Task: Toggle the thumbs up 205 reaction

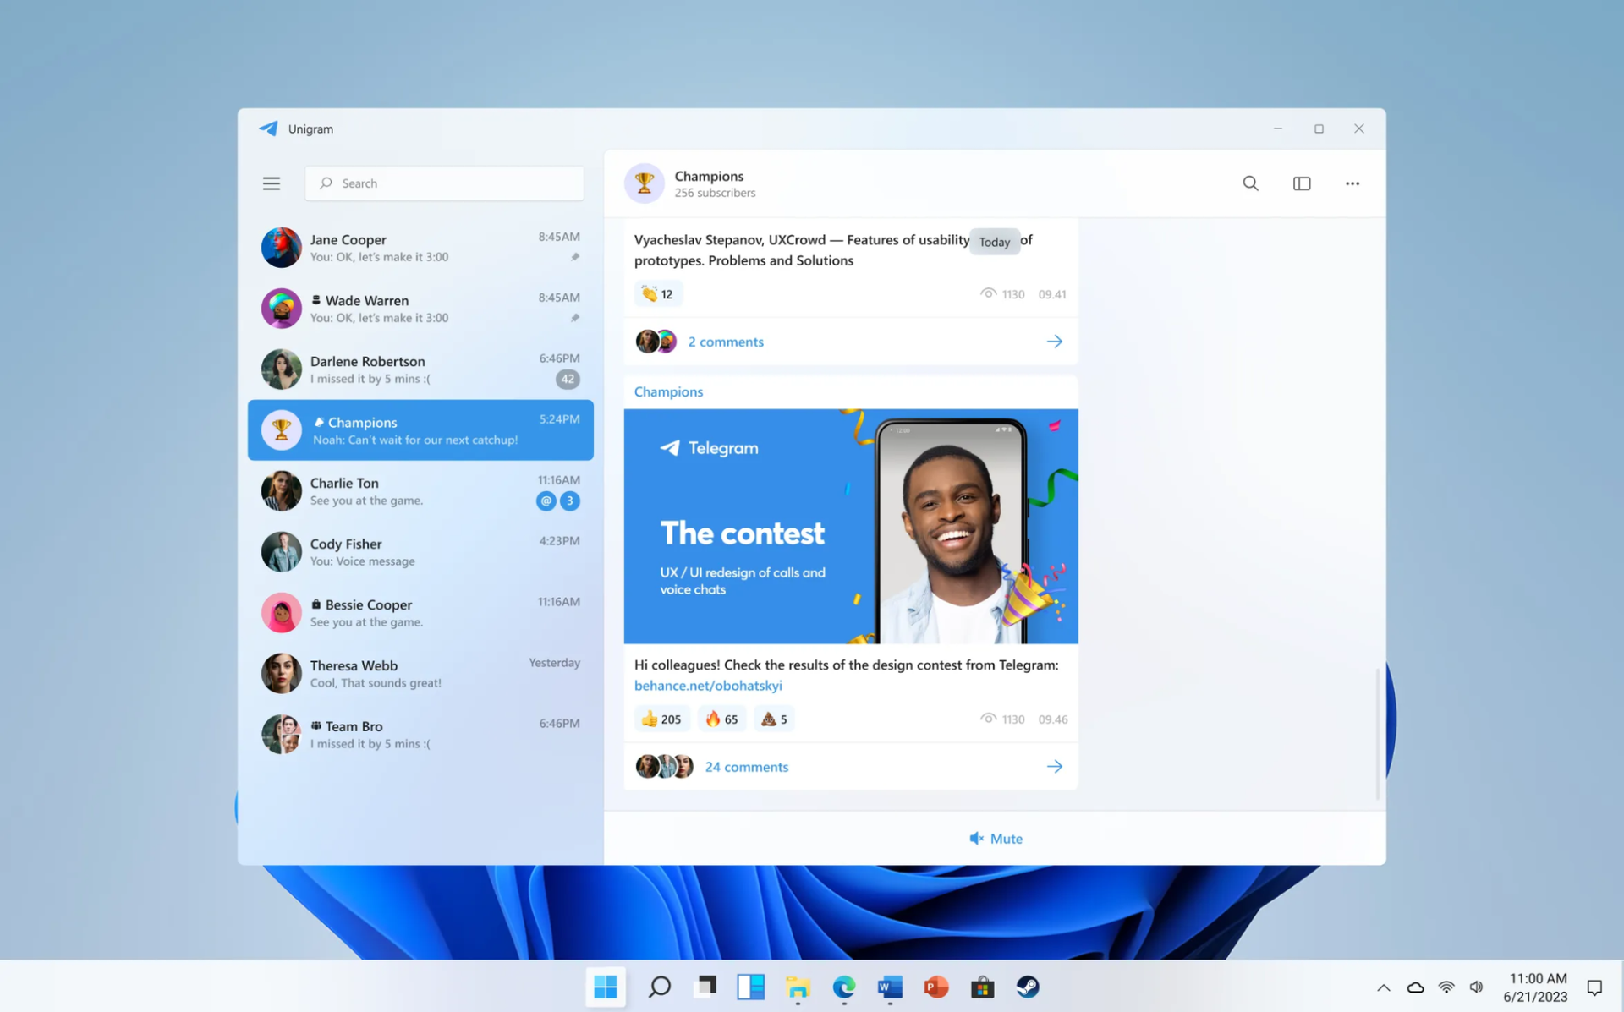Action: (661, 719)
